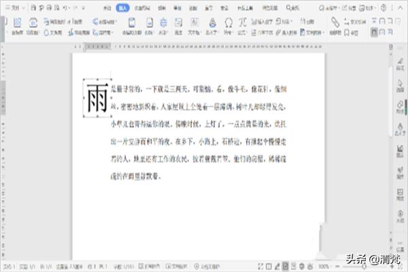408x272 pixels.
Task: Open the Document Parts (文档部件) dropdown
Action: [x=313, y=33]
